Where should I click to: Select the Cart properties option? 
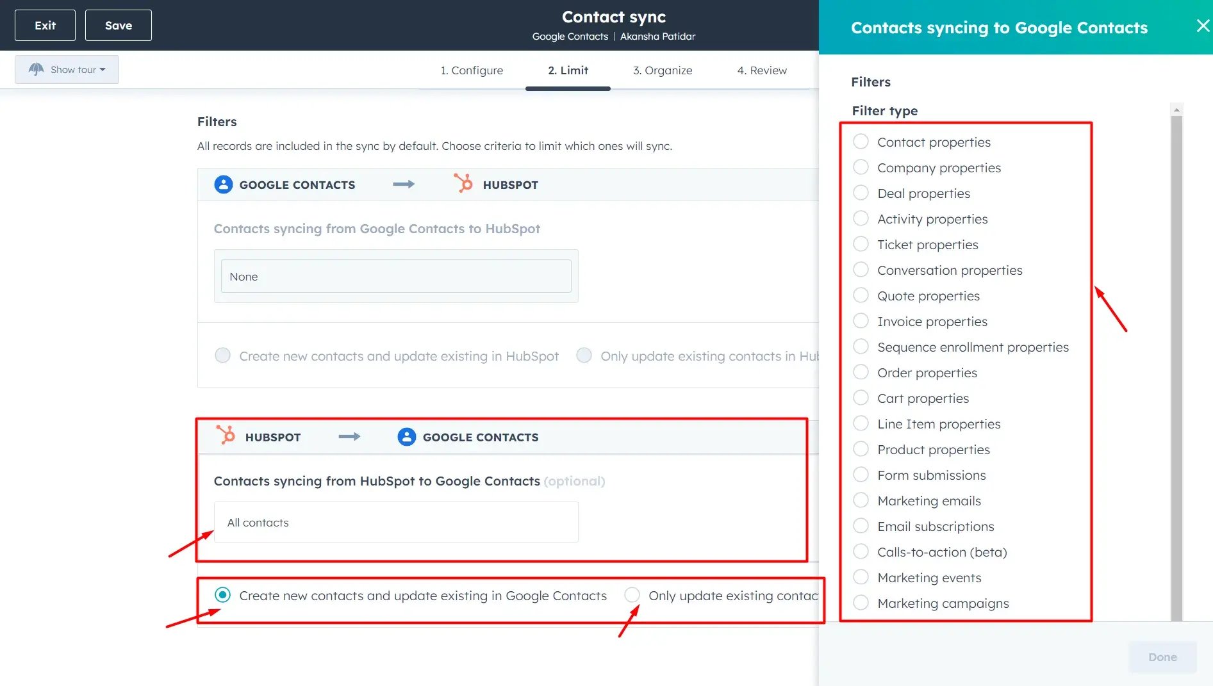(861, 398)
